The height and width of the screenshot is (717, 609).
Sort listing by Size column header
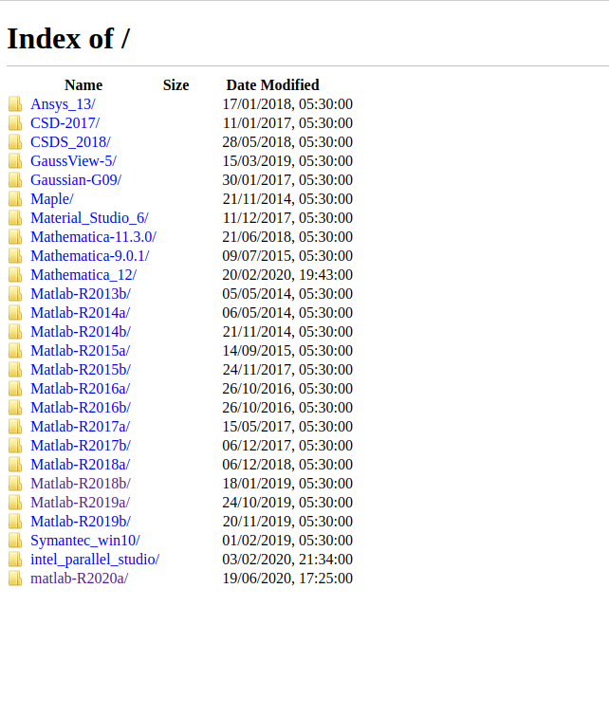(x=175, y=85)
